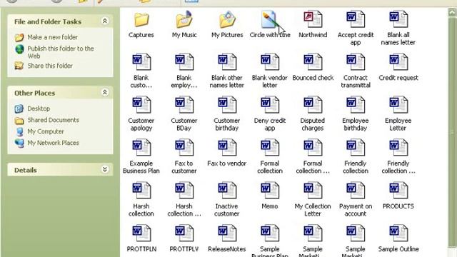Screen dimensions: 457x257
Task: Open My Network Places link
Action: point(53,143)
